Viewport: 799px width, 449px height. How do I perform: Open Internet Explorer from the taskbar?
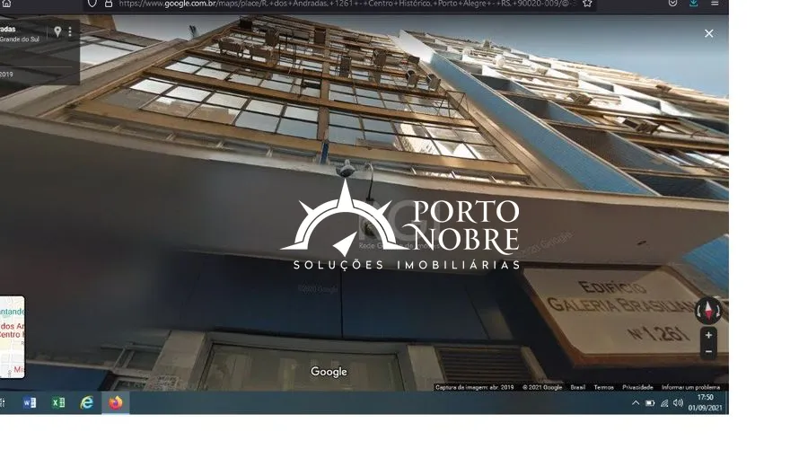[87, 403]
